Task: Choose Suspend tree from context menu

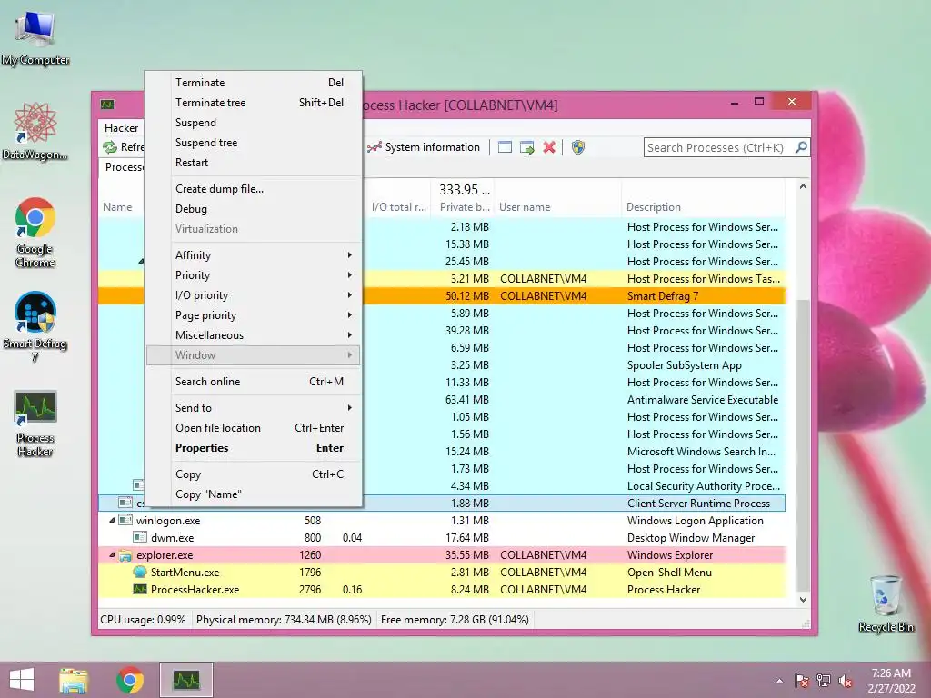Action: [255, 143]
